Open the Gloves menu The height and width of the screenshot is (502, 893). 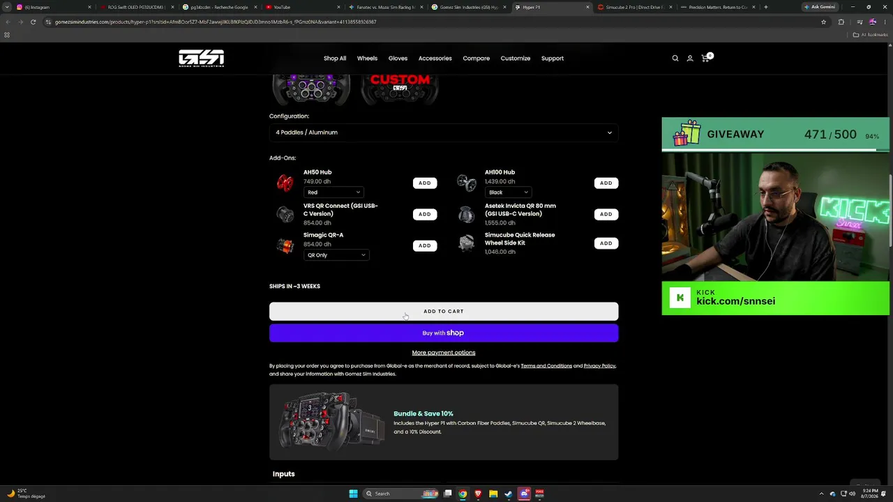coord(398,59)
